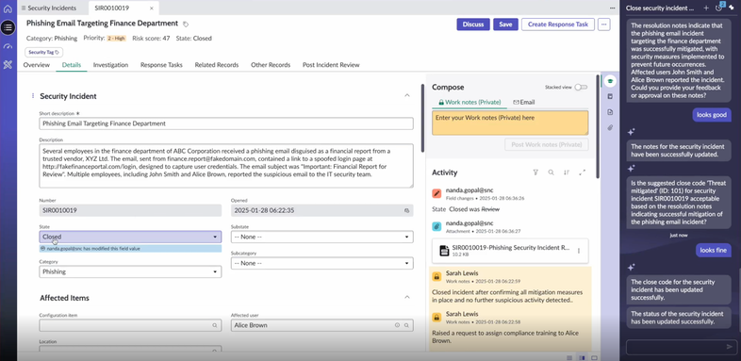741x361 pixels.
Task: Click the Field changes pencil activity icon
Action: (436, 193)
